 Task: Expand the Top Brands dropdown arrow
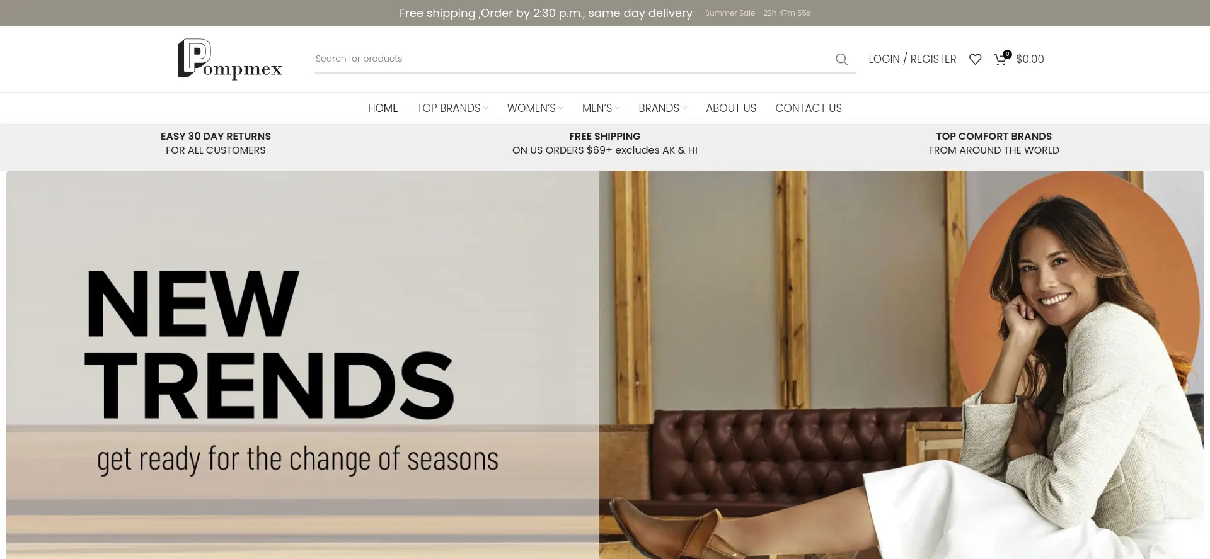(486, 108)
